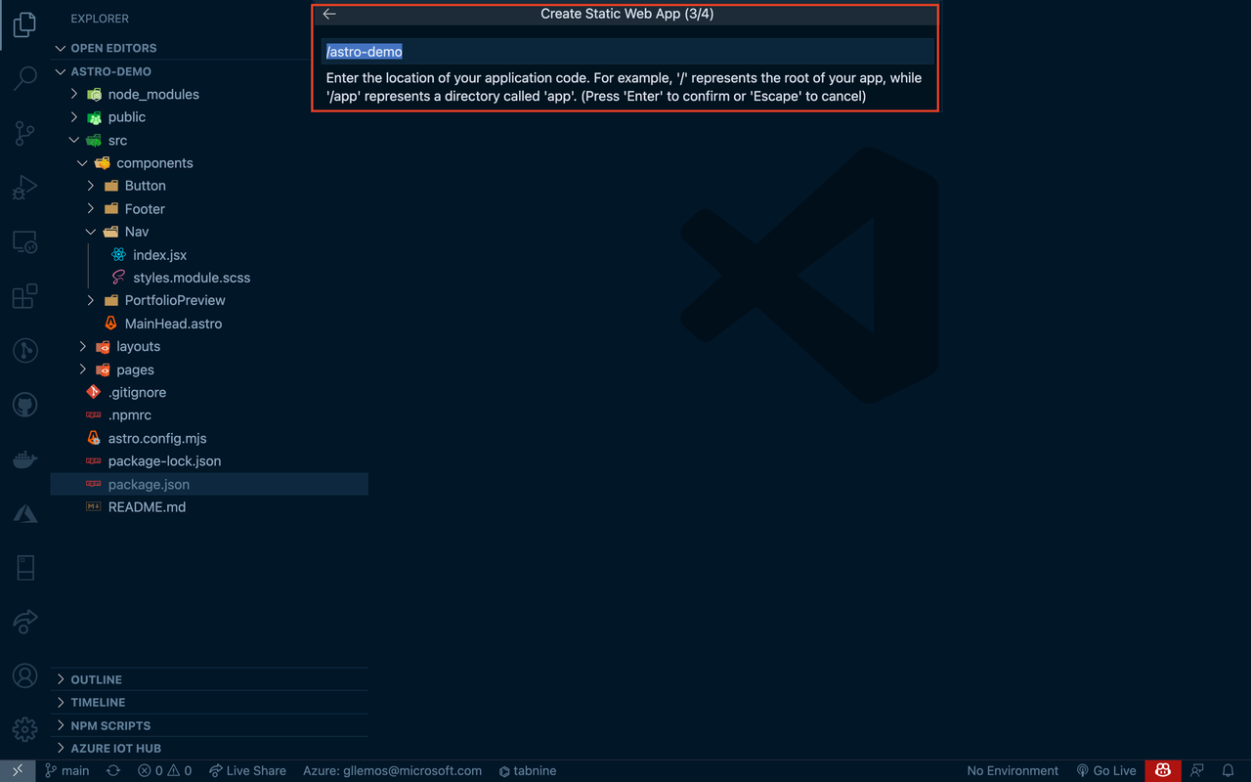
Task: Open .npmrc file
Action: pyautogui.click(x=209, y=414)
